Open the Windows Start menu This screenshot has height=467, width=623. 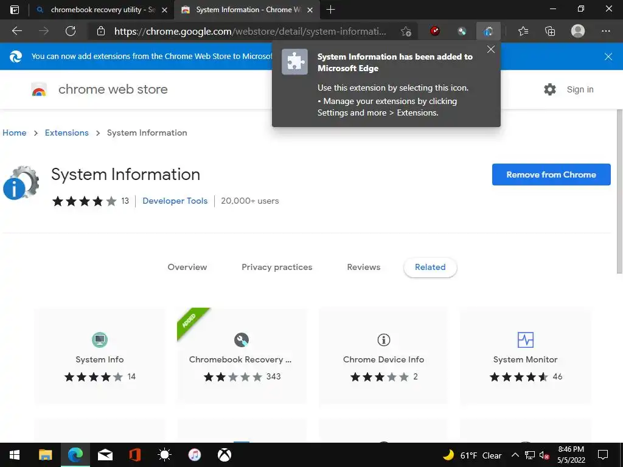click(15, 455)
